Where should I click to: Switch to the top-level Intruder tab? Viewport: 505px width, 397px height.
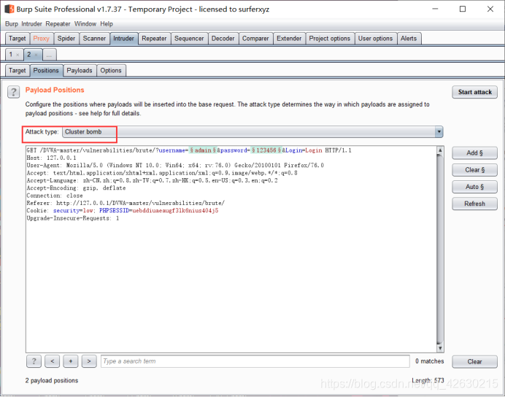[123, 39]
